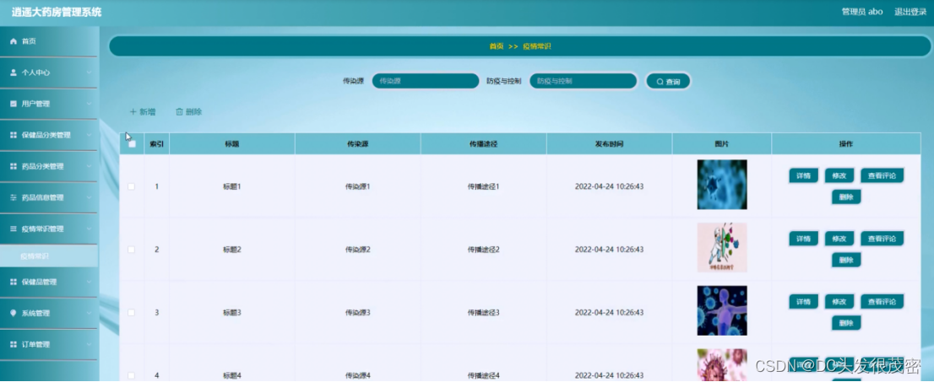
Task: Click 查看评论 button for 标题2
Action: coord(882,239)
